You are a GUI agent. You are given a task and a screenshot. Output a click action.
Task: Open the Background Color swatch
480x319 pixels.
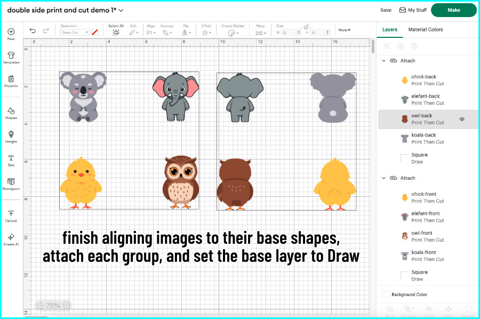click(x=386, y=294)
